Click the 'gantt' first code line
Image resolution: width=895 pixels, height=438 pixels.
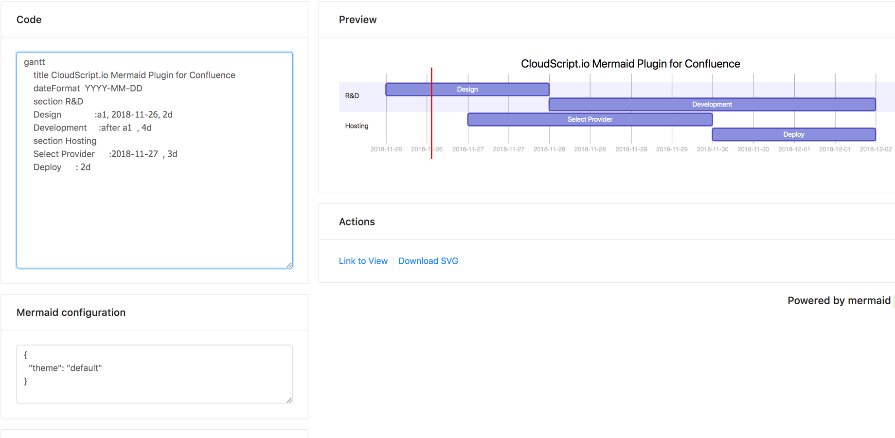coord(34,62)
